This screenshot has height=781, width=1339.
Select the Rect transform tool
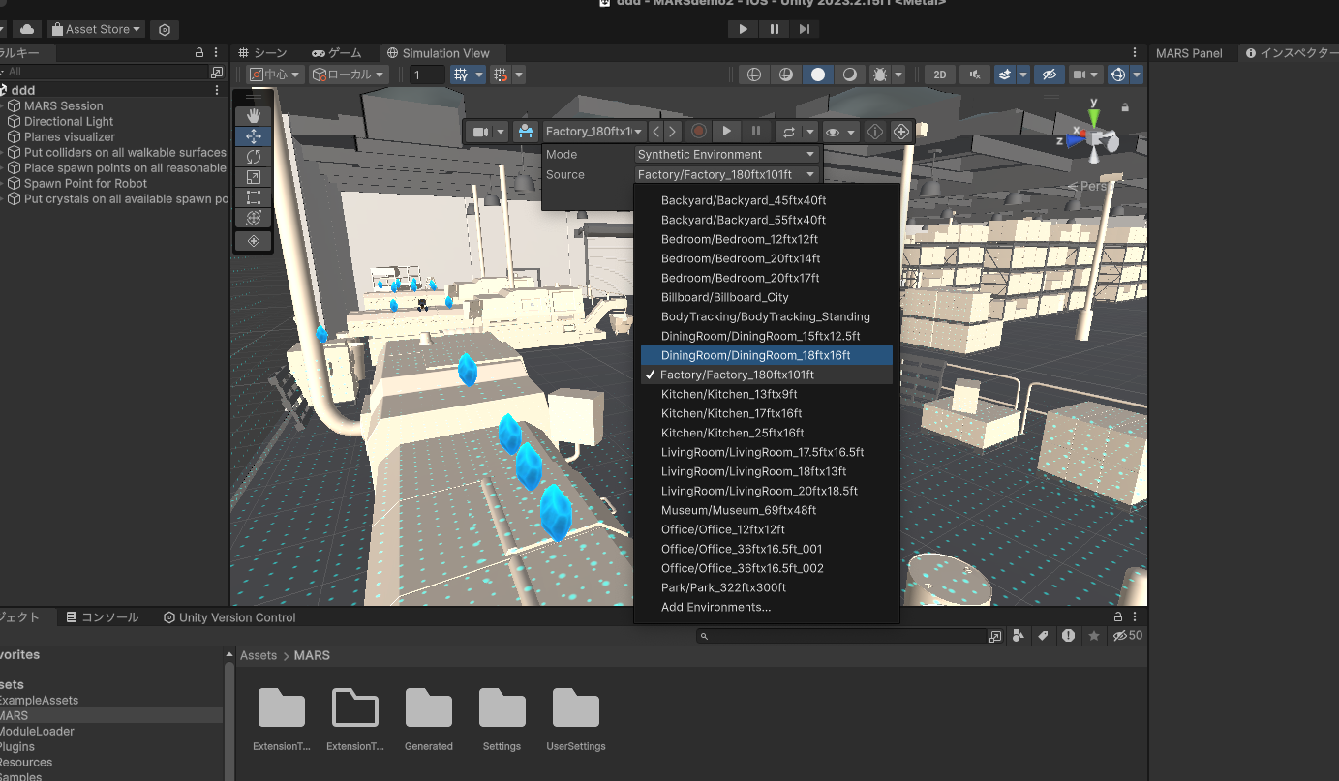254,197
